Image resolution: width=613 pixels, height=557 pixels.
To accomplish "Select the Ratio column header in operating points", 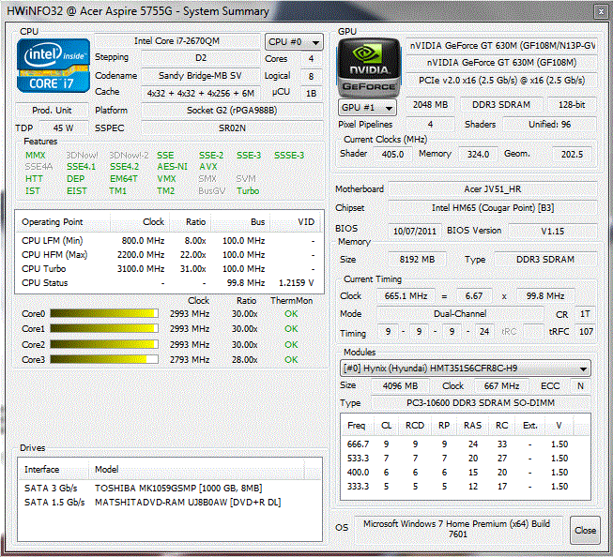I will (190, 222).
